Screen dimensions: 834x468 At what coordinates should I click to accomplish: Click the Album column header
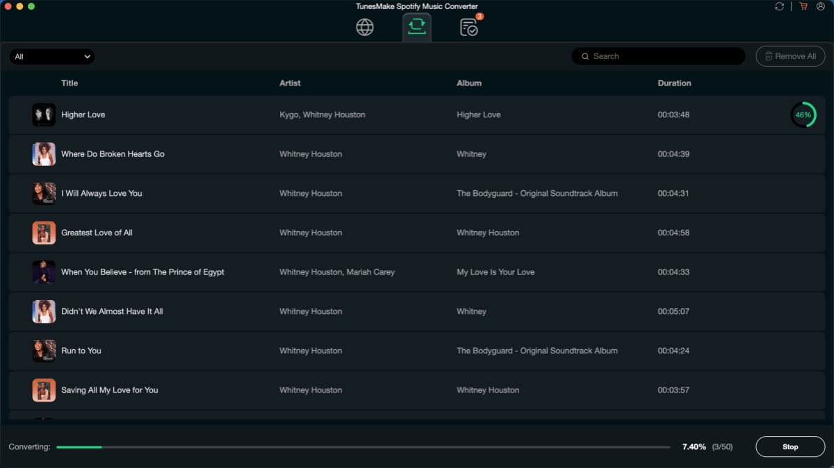[x=469, y=83]
